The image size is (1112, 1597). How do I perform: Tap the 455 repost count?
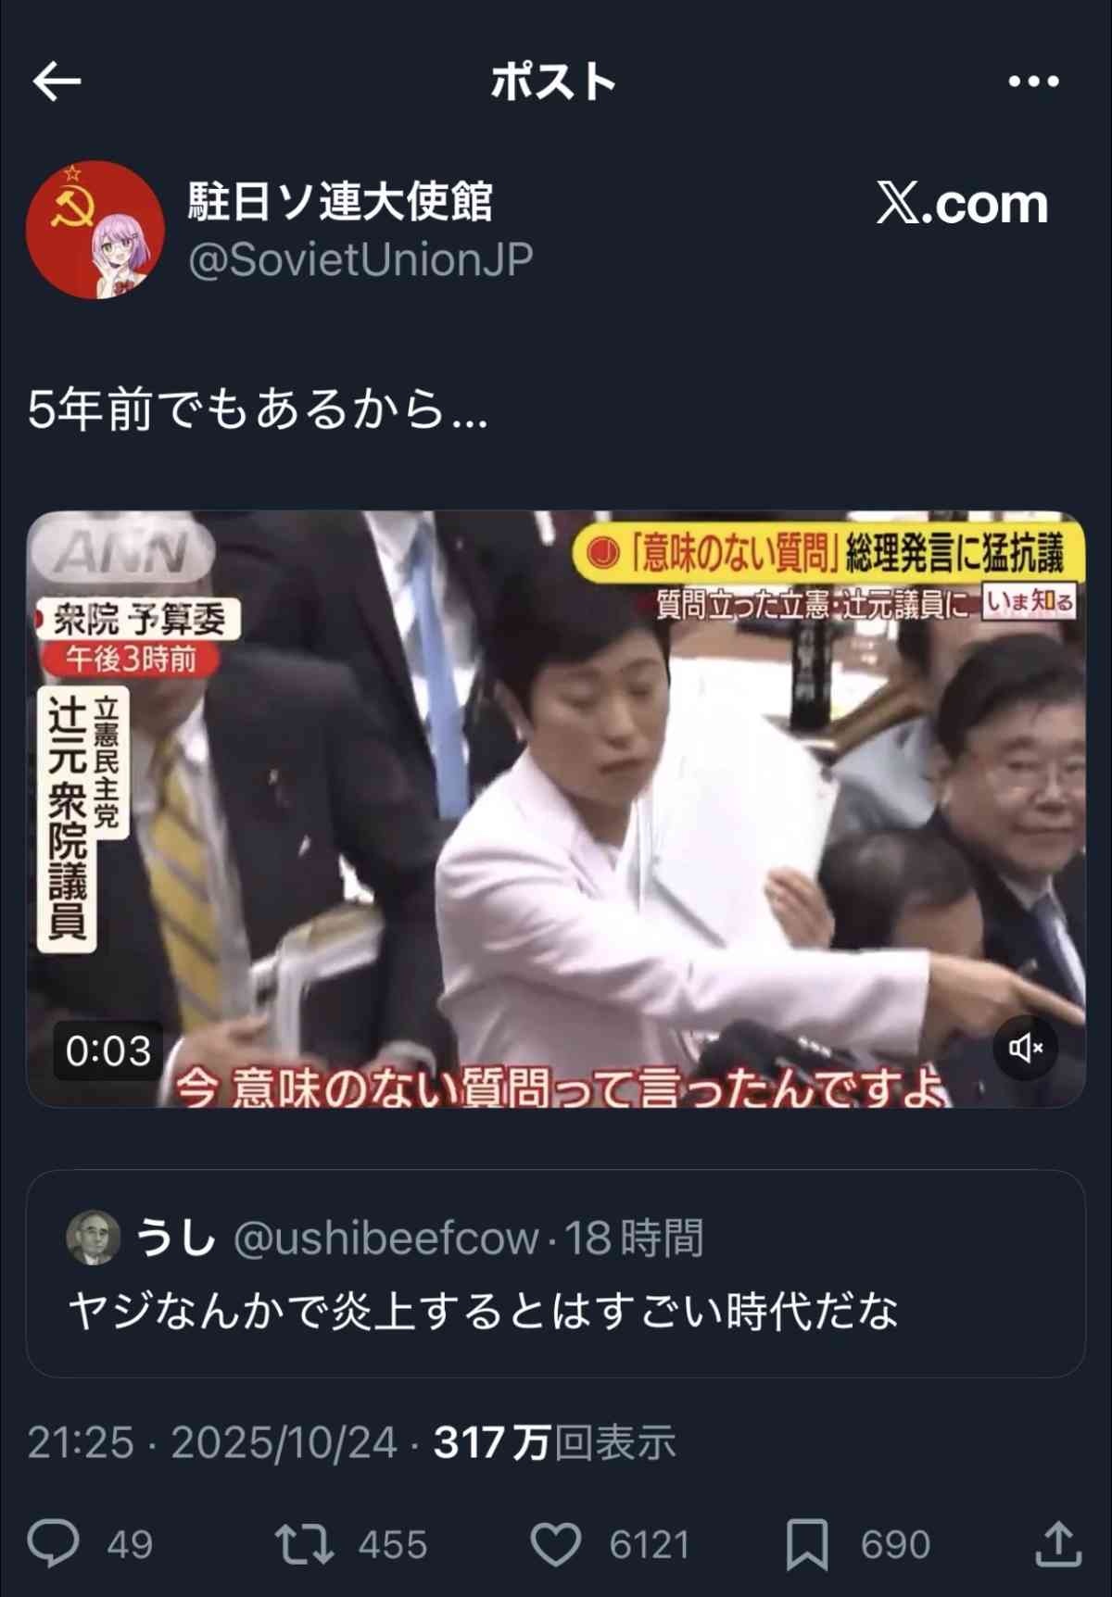click(x=393, y=1545)
